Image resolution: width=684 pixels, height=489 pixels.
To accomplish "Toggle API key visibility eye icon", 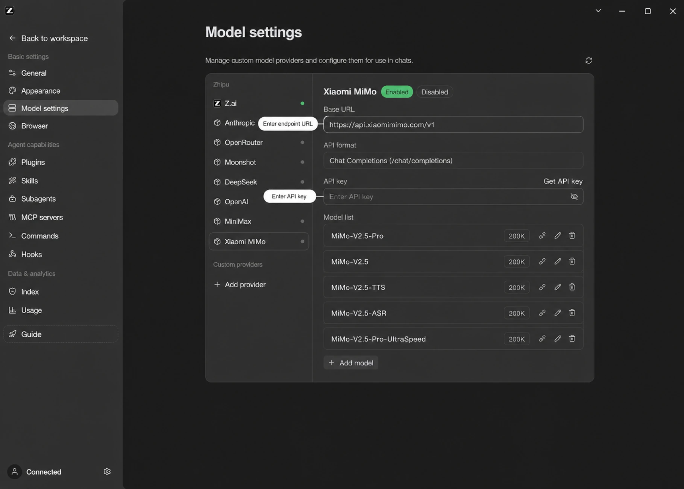I will [574, 197].
